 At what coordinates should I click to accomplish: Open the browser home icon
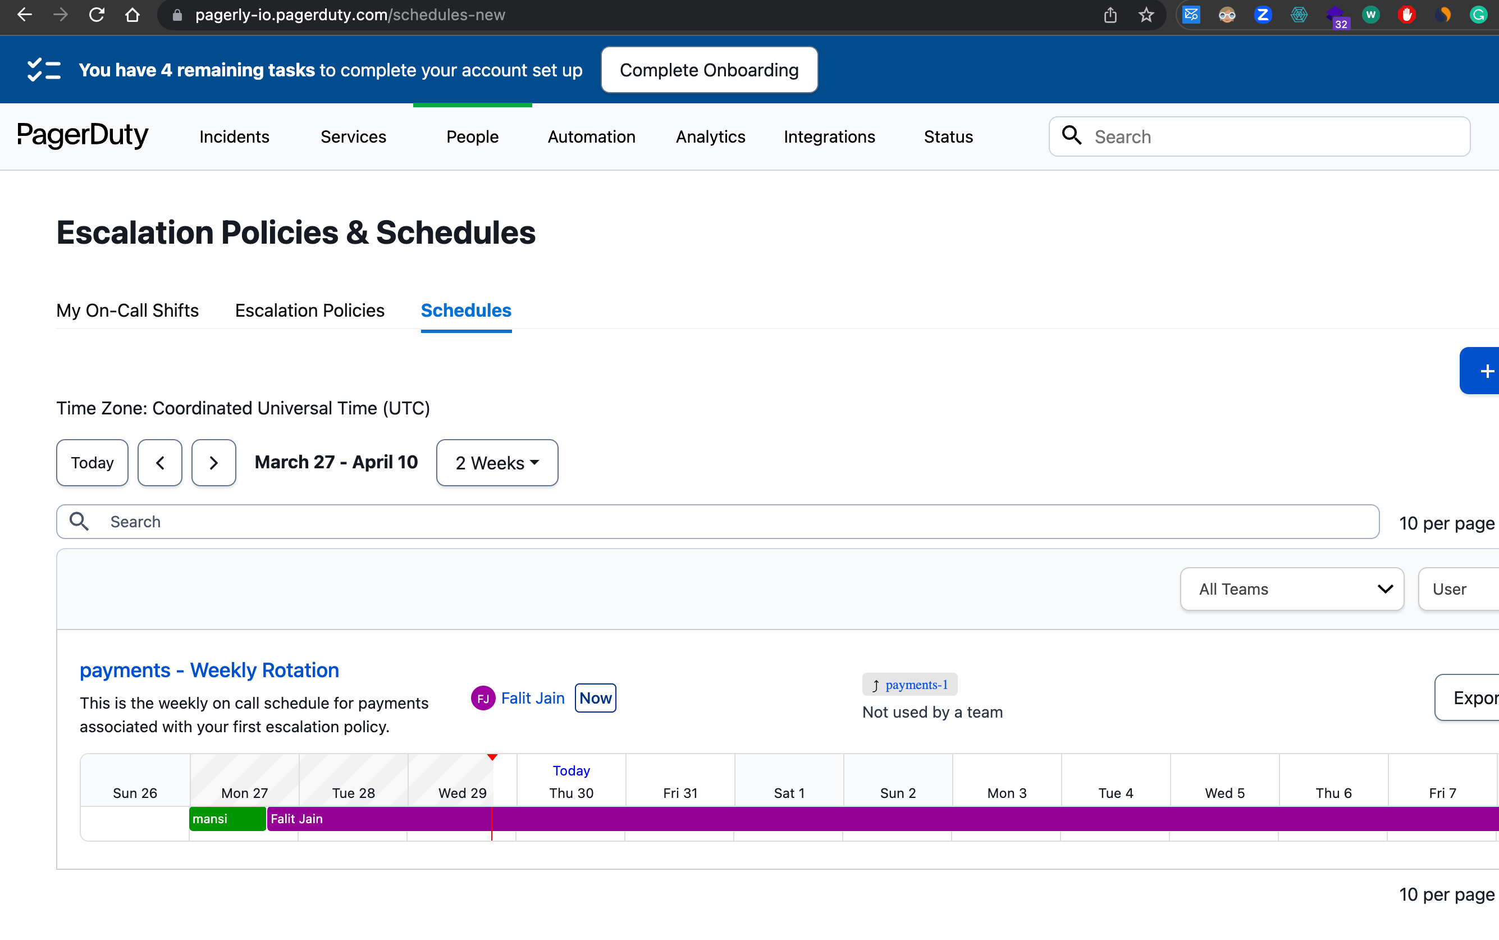pos(132,14)
